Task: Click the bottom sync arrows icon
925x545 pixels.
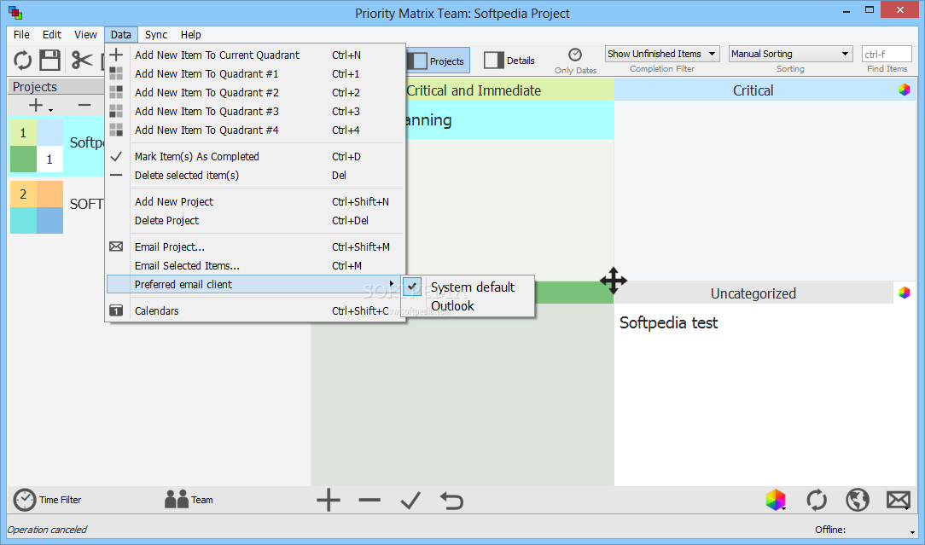Action: [817, 500]
